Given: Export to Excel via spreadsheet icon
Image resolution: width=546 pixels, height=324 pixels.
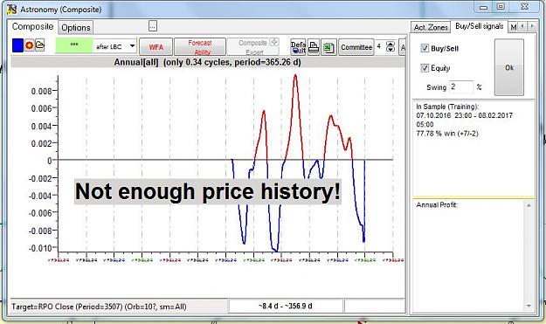Looking at the screenshot, I should tap(328, 47).
